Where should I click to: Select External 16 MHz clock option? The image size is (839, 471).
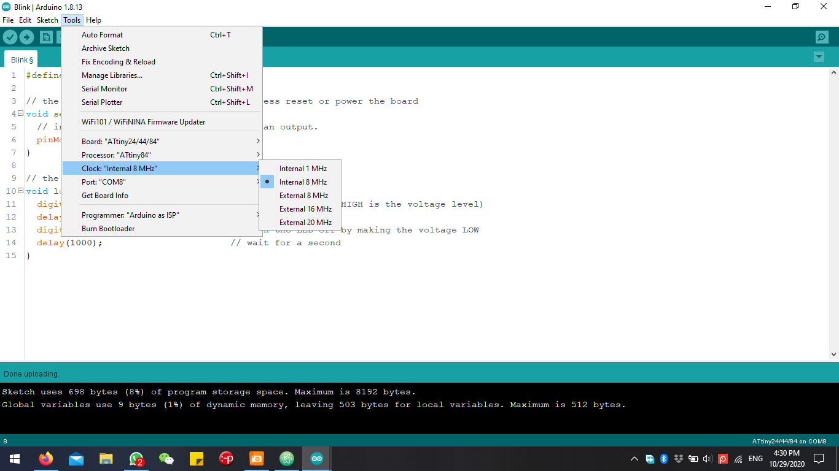(300, 209)
